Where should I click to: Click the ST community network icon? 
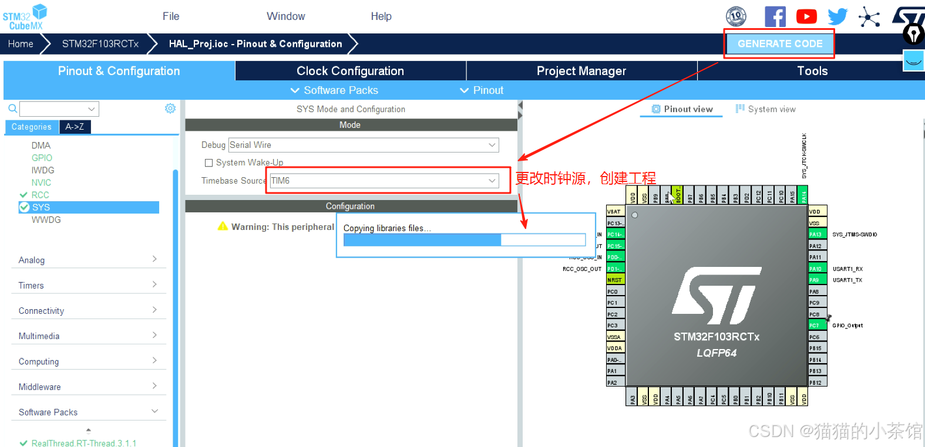tap(869, 16)
